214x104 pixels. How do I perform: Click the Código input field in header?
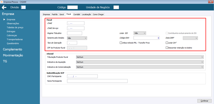pos(73,7)
